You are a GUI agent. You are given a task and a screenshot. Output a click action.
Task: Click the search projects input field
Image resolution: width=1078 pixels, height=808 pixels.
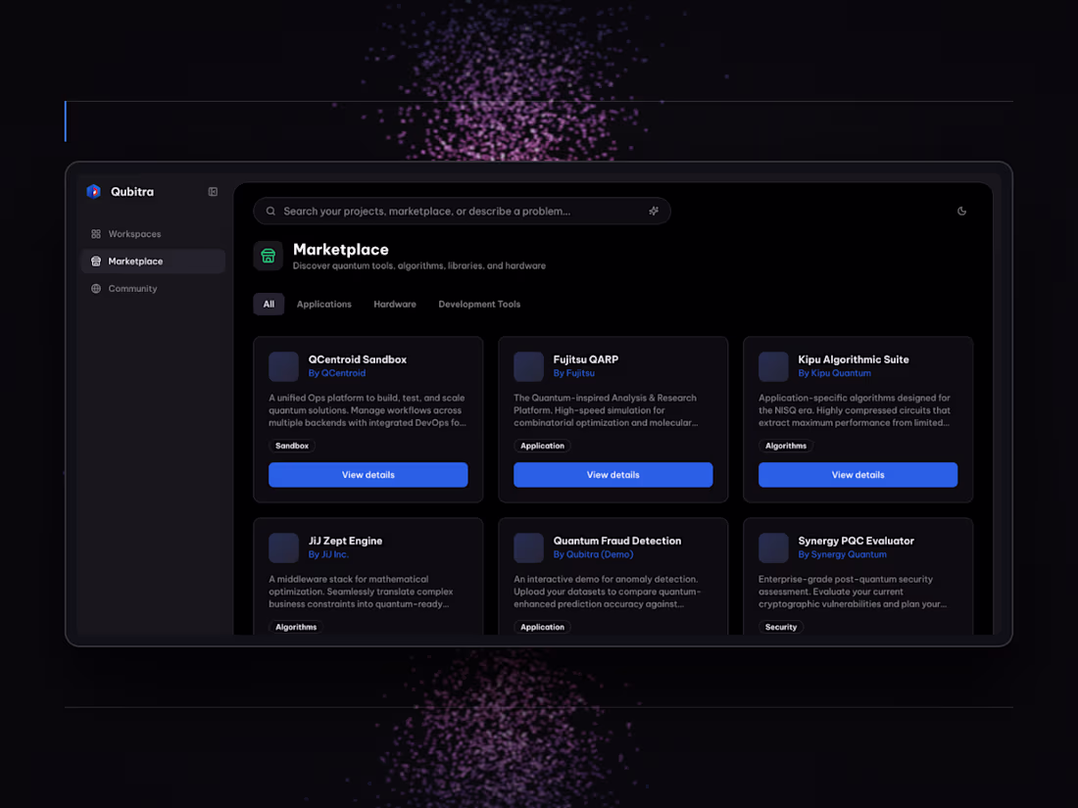pos(462,211)
